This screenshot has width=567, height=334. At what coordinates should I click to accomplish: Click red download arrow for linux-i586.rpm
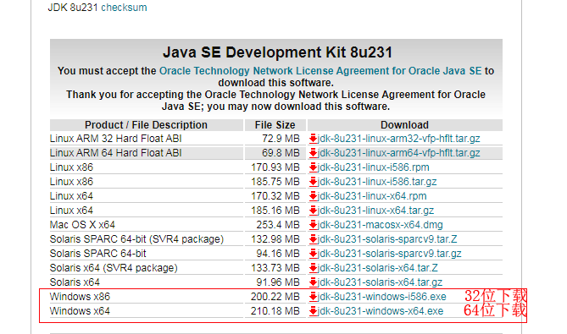pyautogui.click(x=313, y=167)
